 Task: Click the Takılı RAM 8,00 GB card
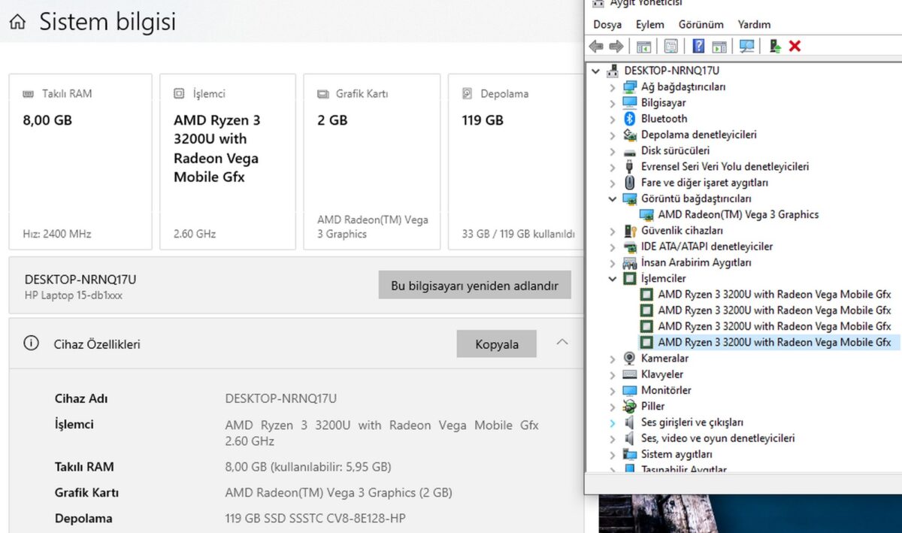(80, 162)
